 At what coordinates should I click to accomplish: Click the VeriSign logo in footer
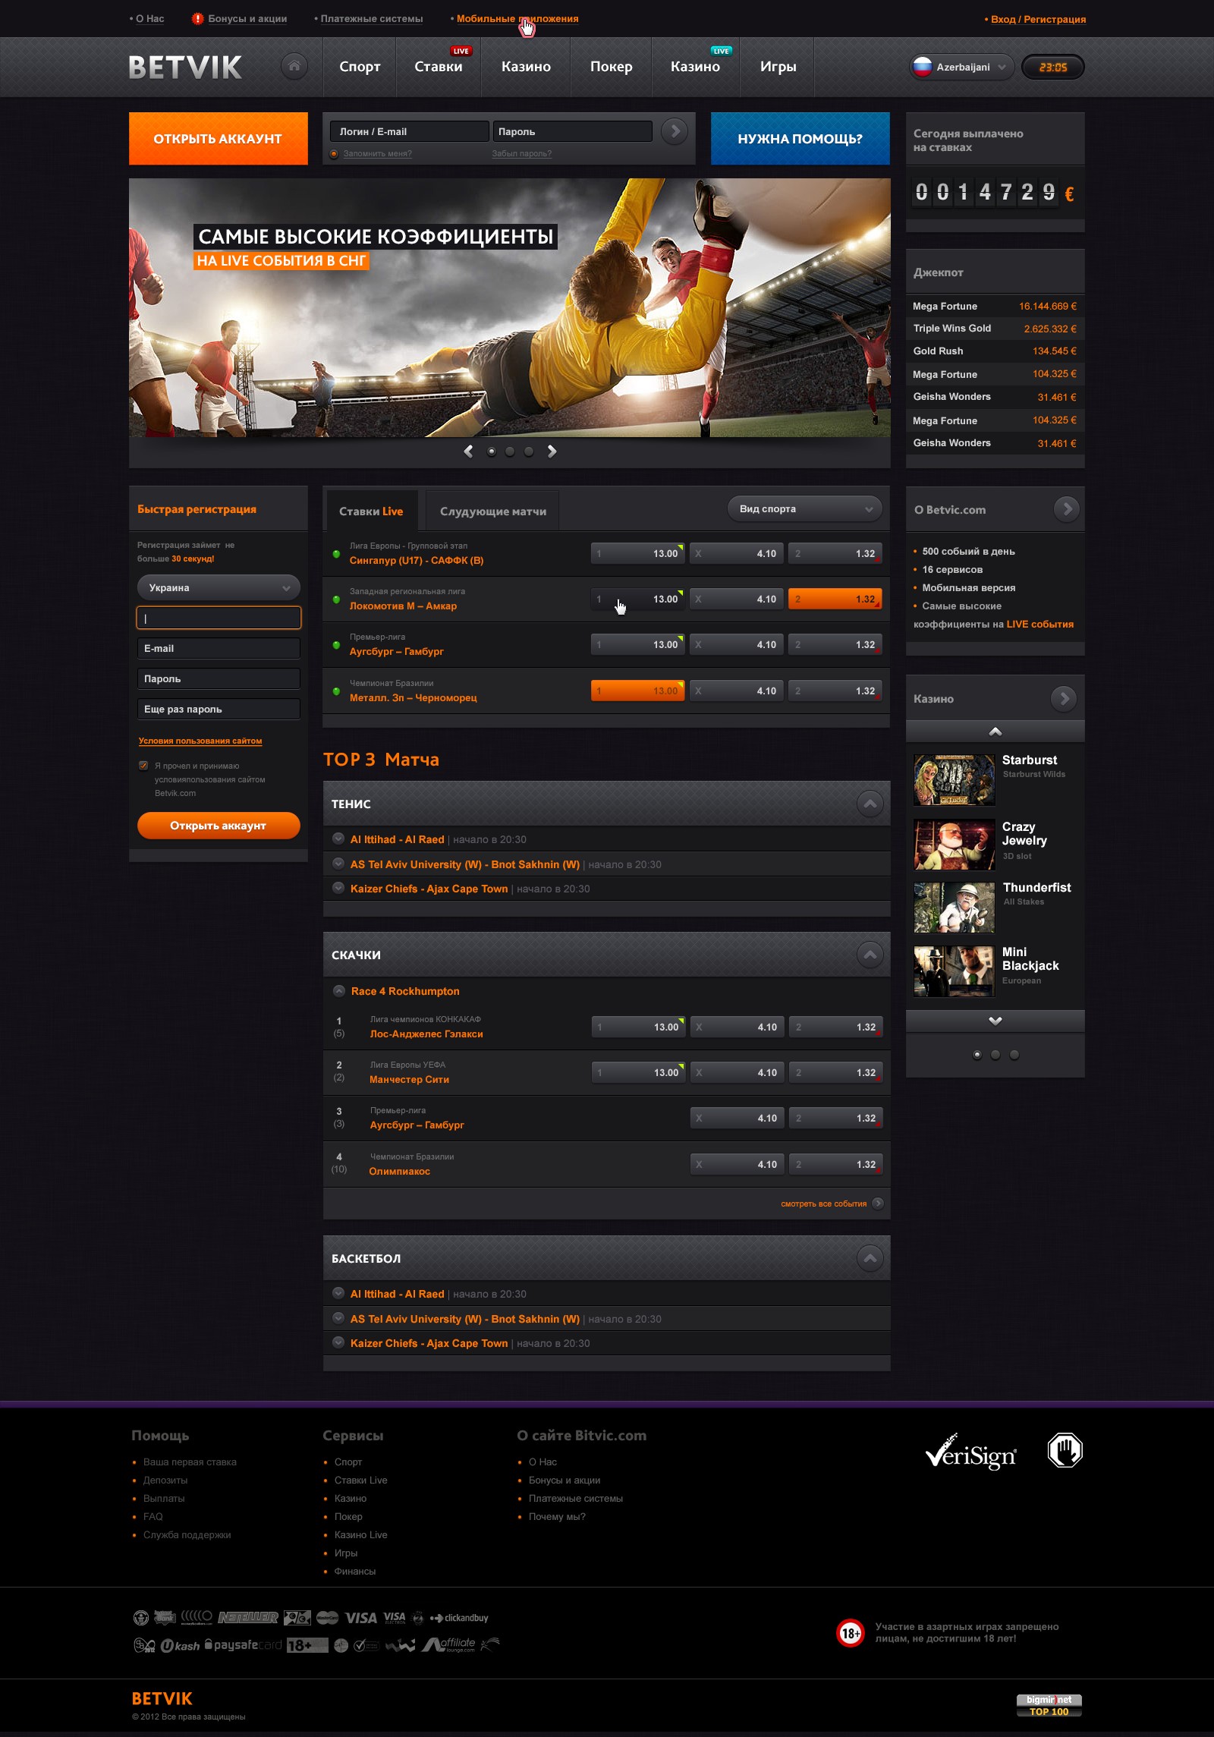pyautogui.click(x=970, y=1452)
